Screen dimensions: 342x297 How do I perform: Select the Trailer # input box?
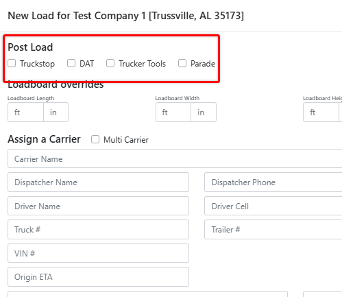click(x=273, y=230)
